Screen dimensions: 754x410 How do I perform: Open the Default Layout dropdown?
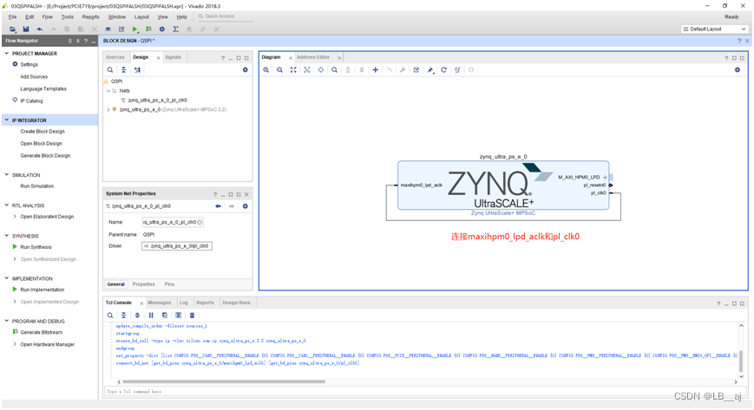tap(714, 29)
